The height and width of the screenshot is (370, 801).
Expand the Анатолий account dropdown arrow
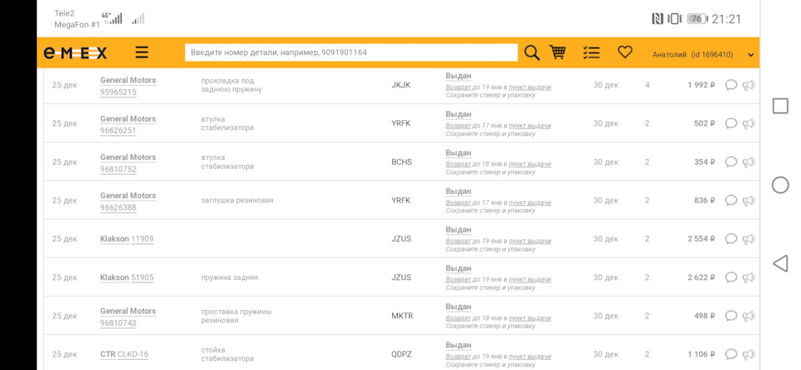751,55
